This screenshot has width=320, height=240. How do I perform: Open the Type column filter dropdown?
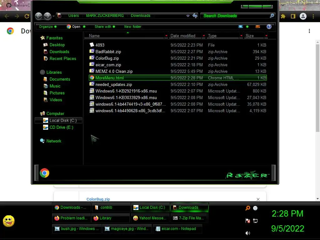pyautogui.click(x=241, y=36)
